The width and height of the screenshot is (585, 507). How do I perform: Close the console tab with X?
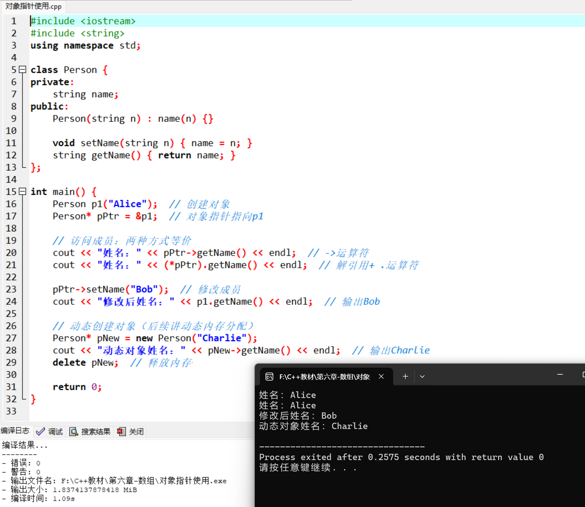pos(381,377)
